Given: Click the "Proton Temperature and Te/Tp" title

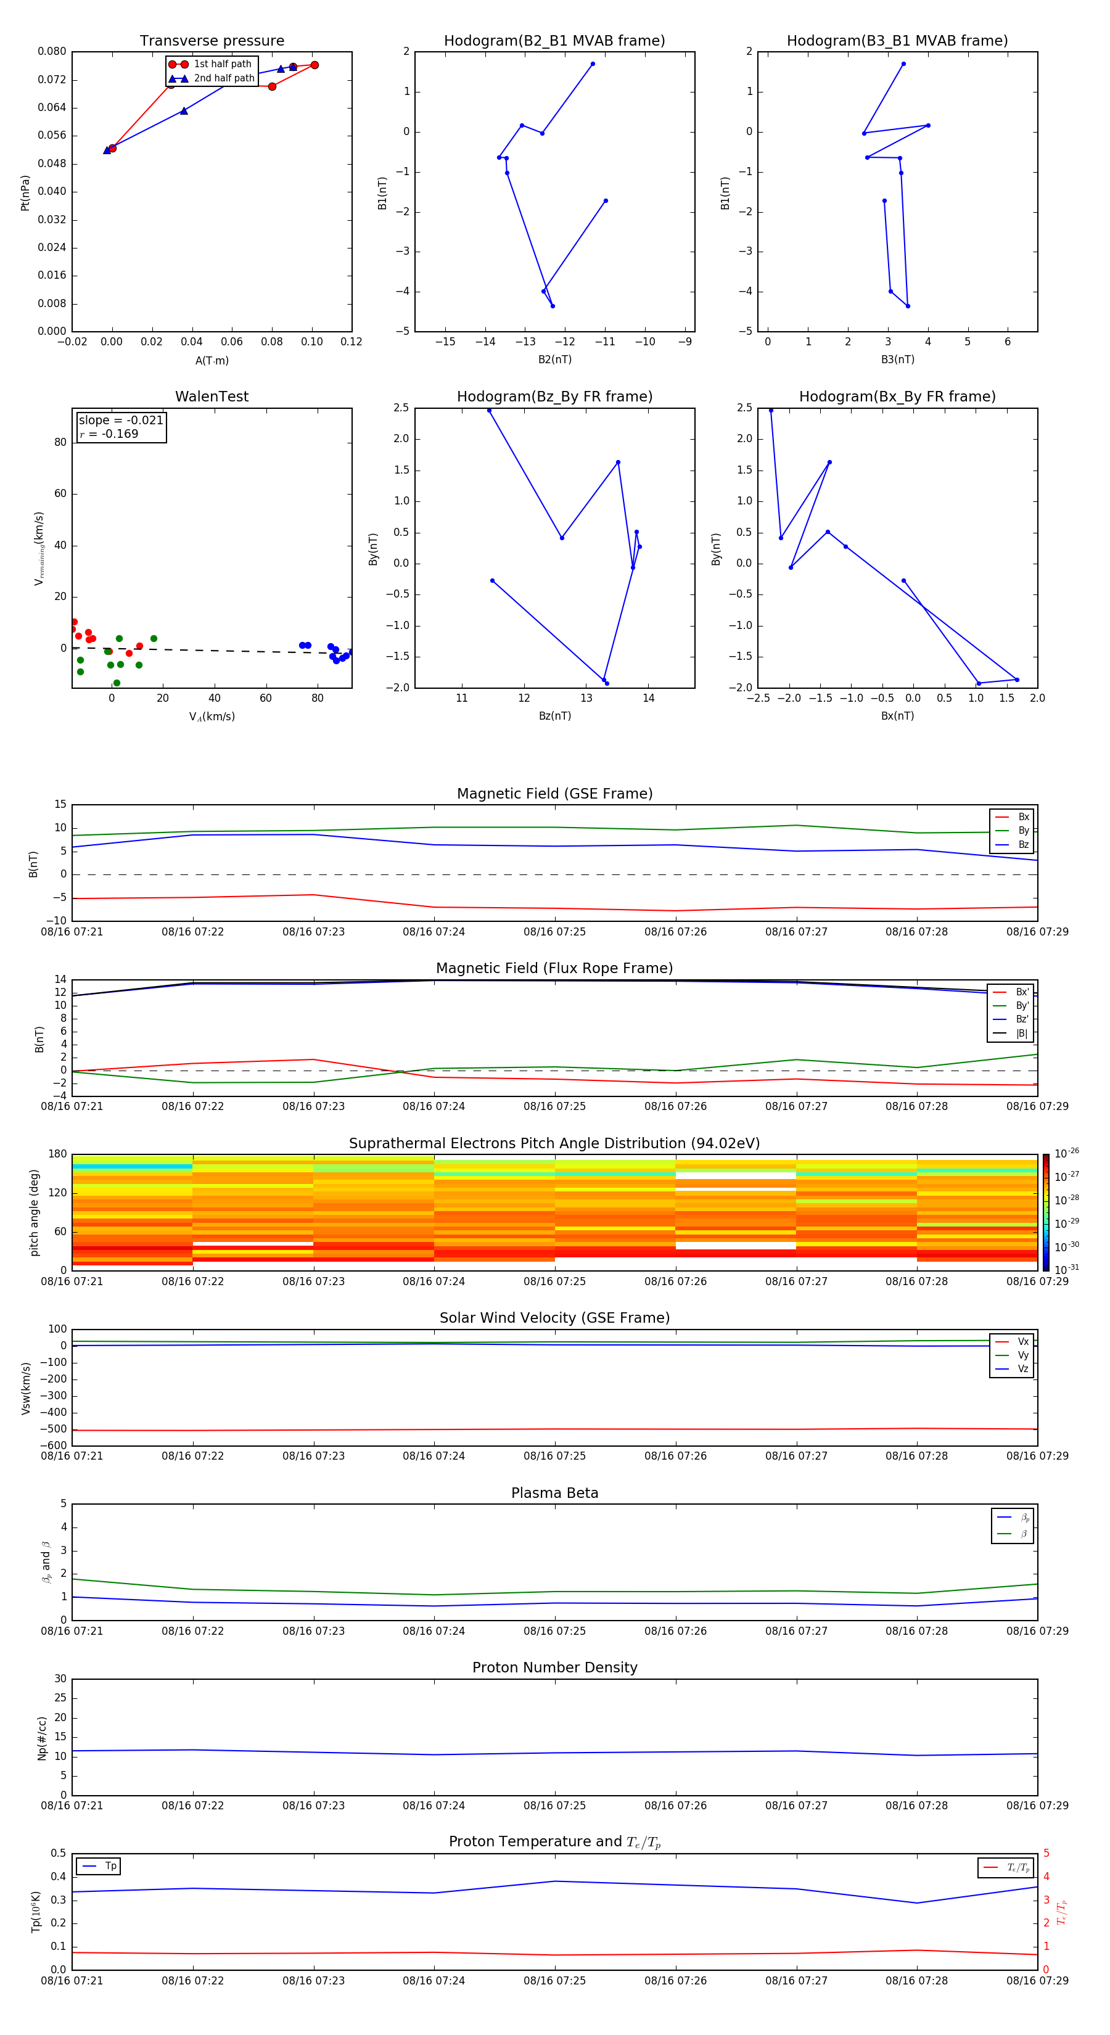Looking at the screenshot, I should [x=554, y=1841].
